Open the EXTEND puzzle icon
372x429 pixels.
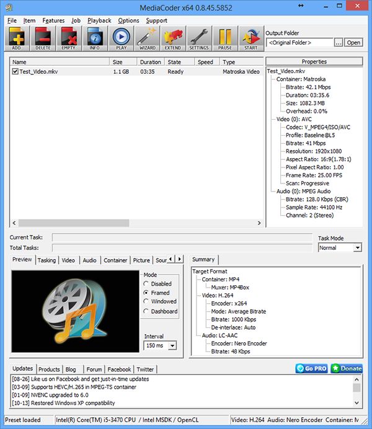[173, 38]
